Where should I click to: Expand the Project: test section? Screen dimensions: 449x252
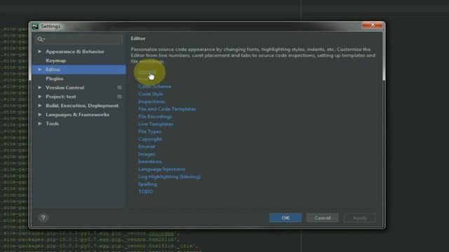pos(40,97)
